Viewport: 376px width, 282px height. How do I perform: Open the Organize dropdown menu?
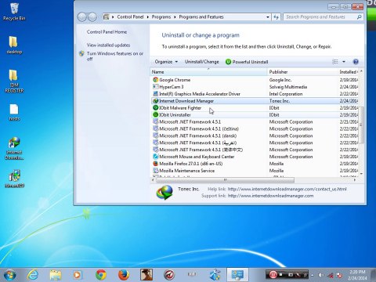click(x=166, y=62)
